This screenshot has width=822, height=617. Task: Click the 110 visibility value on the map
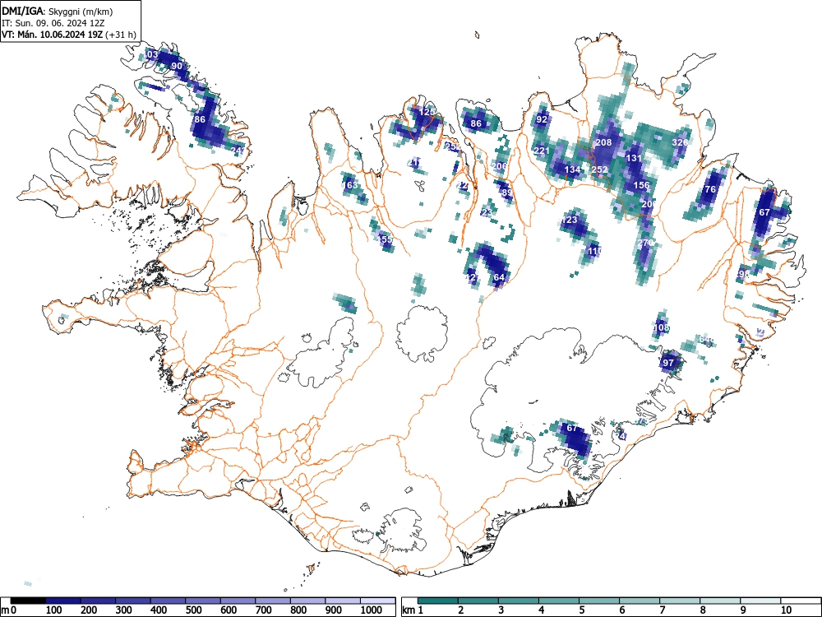pos(595,251)
